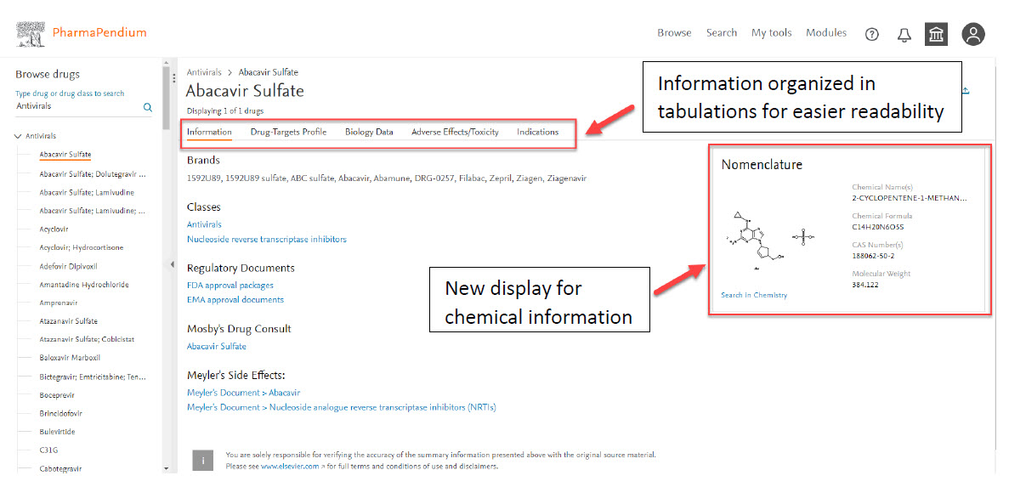Select Acyclovir in the drug tree
The image size is (1009, 504).
54,229
